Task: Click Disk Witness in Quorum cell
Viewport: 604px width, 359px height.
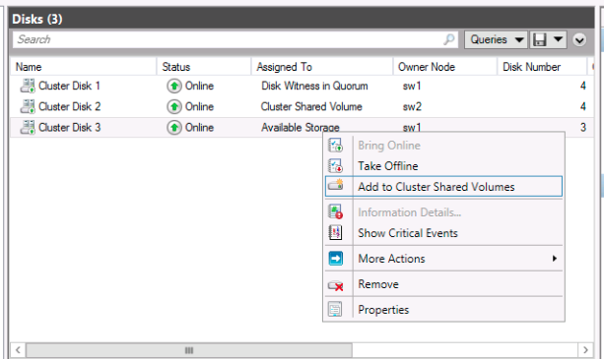Action: [x=314, y=86]
